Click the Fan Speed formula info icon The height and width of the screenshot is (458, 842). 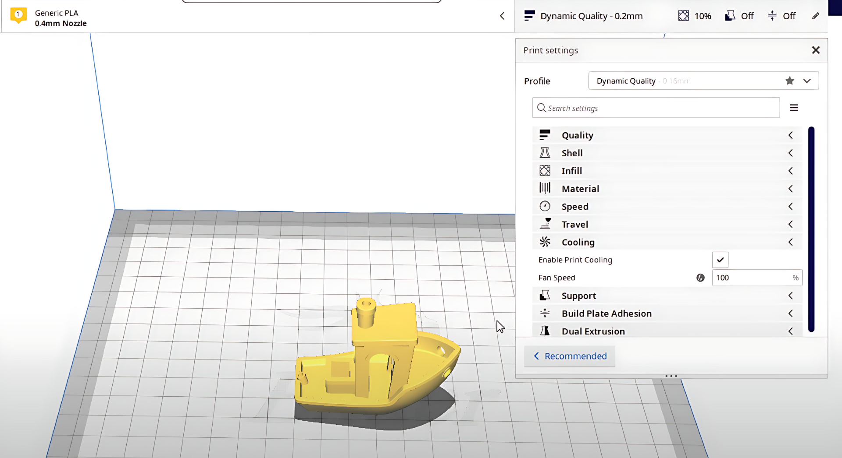700,278
